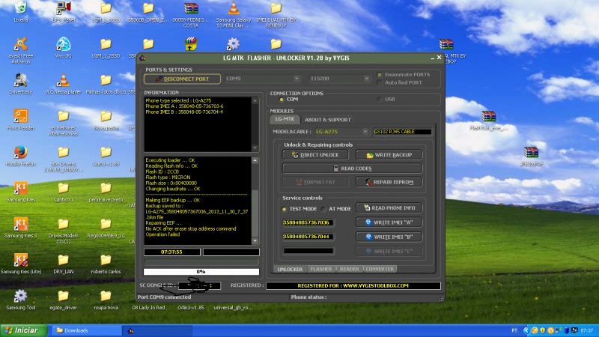599x337 pixels.
Task: Open the 115200 baud rate dropdown
Action: click(366, 79)
